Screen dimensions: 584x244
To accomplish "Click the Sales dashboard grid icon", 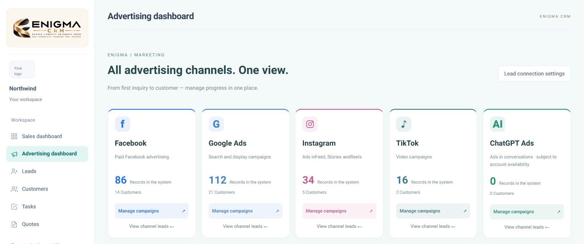I will 14,136.
